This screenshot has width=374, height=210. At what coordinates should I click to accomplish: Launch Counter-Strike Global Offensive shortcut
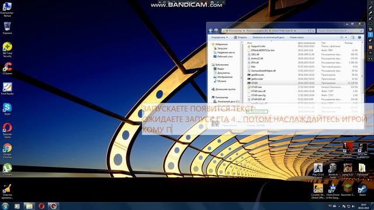(318, 191)
